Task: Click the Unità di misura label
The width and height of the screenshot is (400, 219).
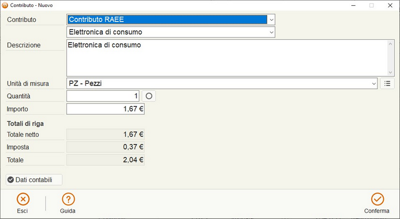Action: click(28, 84)
